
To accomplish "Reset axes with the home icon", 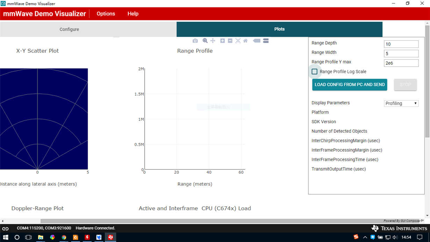I will click(245, 41).
